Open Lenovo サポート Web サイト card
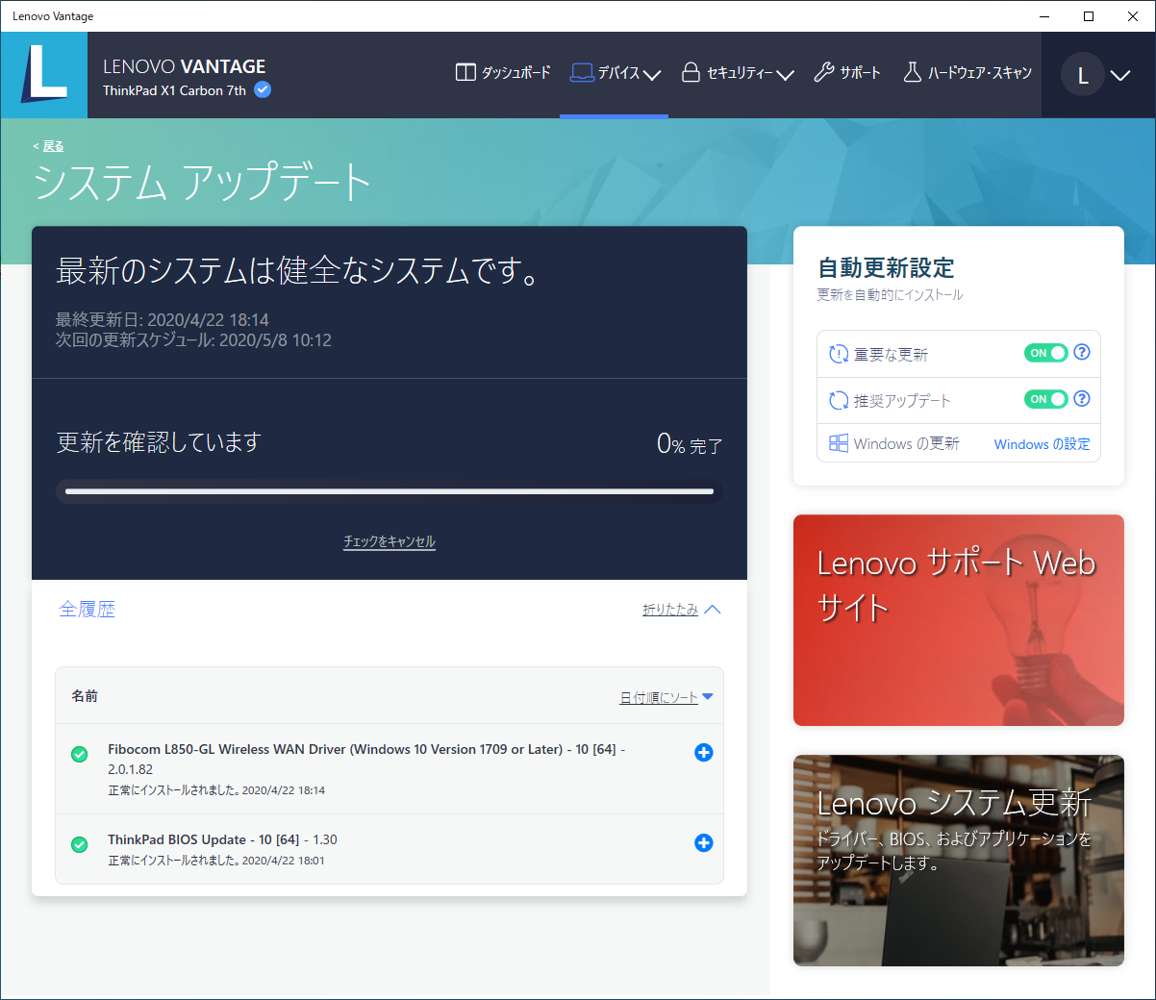Viewport: 1156px width, 1000px height. pos(959,620)
